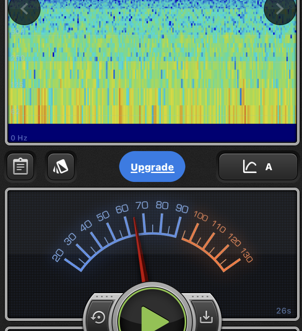This screenshot has height=331, width=302.
Task: Click the weighting curve graph icon
Action: pos(250,167)
